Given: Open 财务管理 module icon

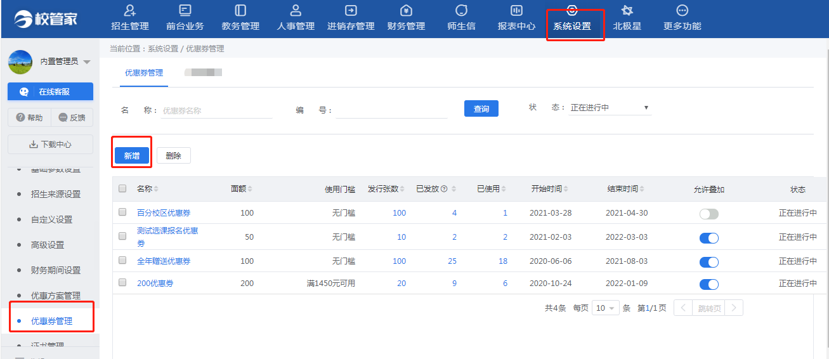Looking at the screenshot, I should click(406, 11).
